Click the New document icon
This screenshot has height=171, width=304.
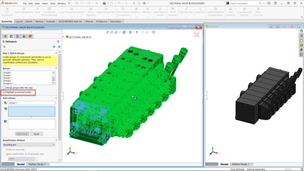tap(82, 3)
